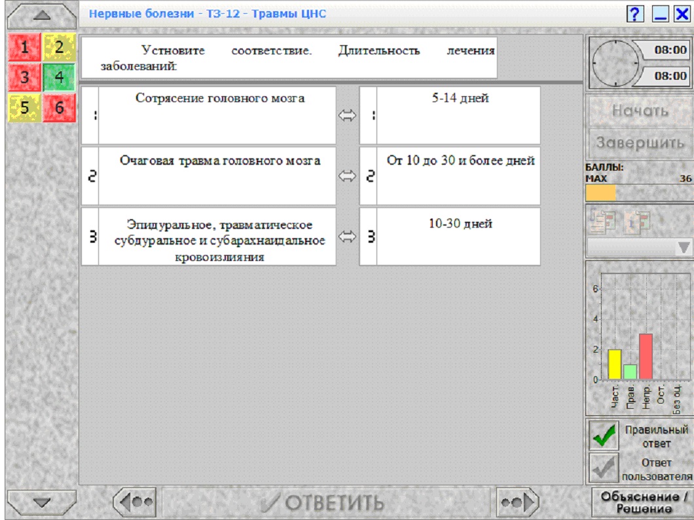Click arrow linking Очаговая травма row
Screen dimensions: 694x520
coord(348,176)
